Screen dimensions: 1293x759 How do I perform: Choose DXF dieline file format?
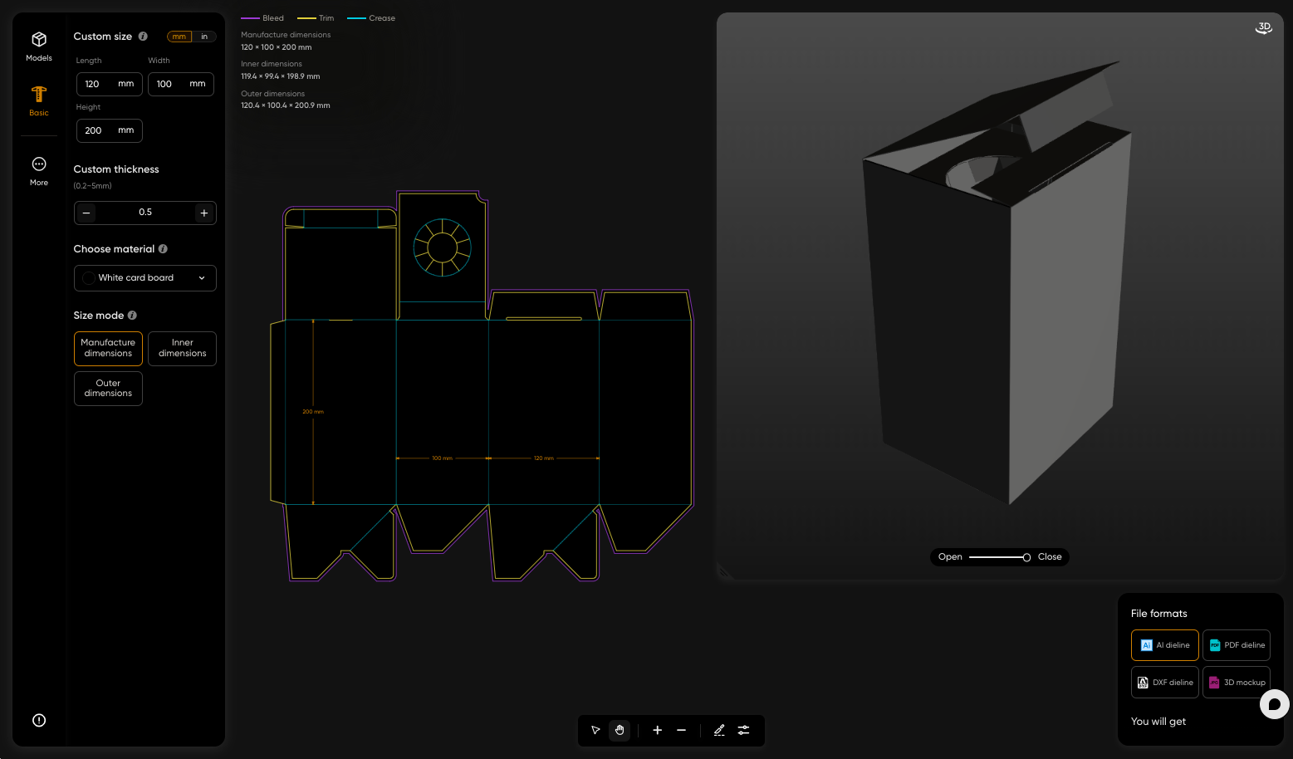point(1164,683)
